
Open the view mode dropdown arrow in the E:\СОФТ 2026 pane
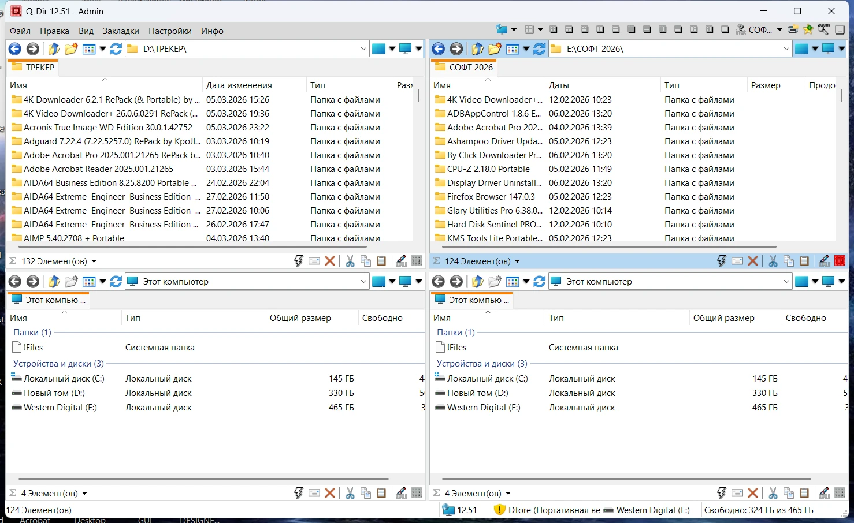tap(526, 49)
